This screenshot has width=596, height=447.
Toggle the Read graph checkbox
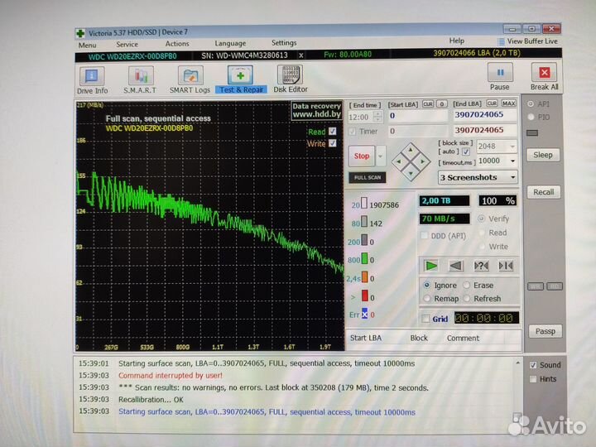(x=333, y=132)
